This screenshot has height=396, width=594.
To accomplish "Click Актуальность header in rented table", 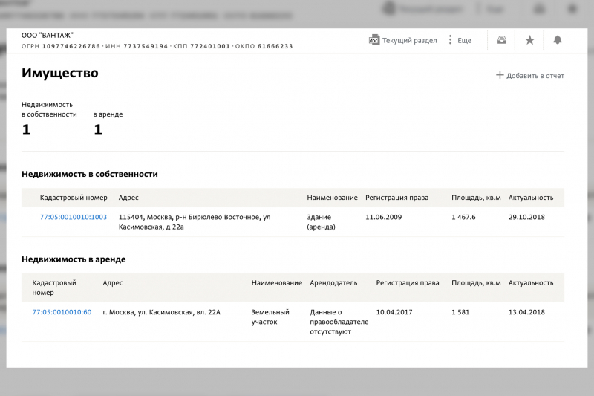I will pyautogui.click(x=531, y=282).
